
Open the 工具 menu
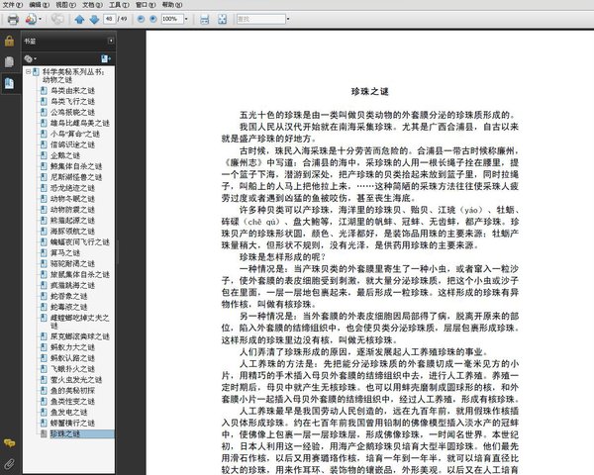click(x=119, y=5)
